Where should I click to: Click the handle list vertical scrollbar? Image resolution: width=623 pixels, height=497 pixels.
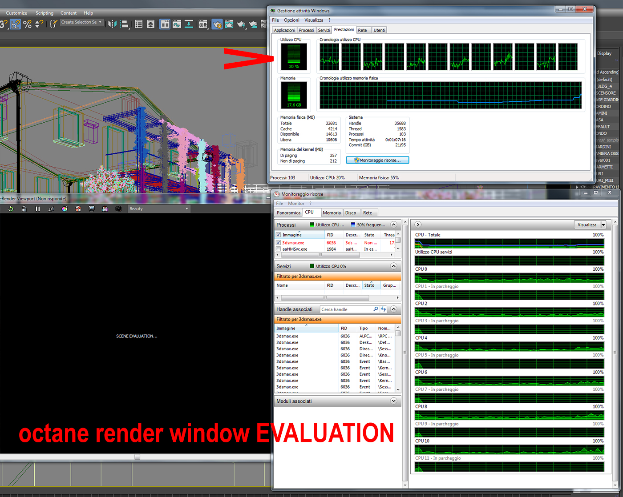point(398,358)
